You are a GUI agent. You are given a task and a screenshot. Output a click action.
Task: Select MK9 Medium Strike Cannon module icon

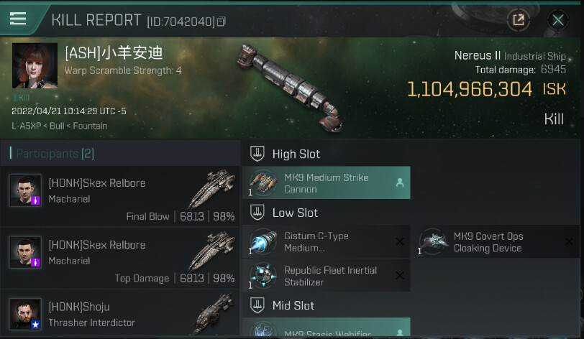coord(263,182)
